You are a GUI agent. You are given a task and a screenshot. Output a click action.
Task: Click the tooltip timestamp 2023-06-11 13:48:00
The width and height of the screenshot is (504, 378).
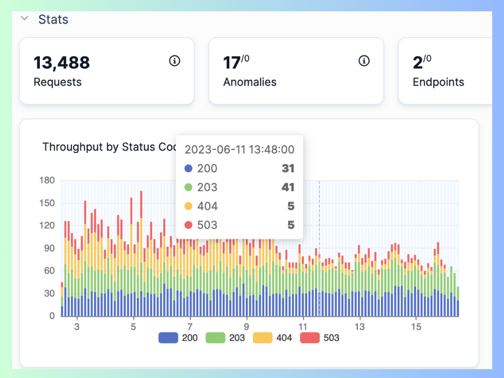pyautogui.click(x=239, y=149)
